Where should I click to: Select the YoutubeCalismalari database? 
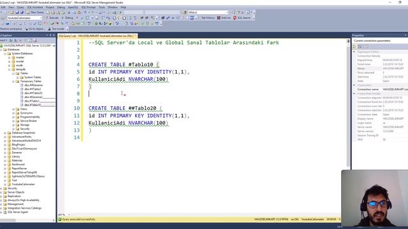pyautogui.click(x=23, y=184)
